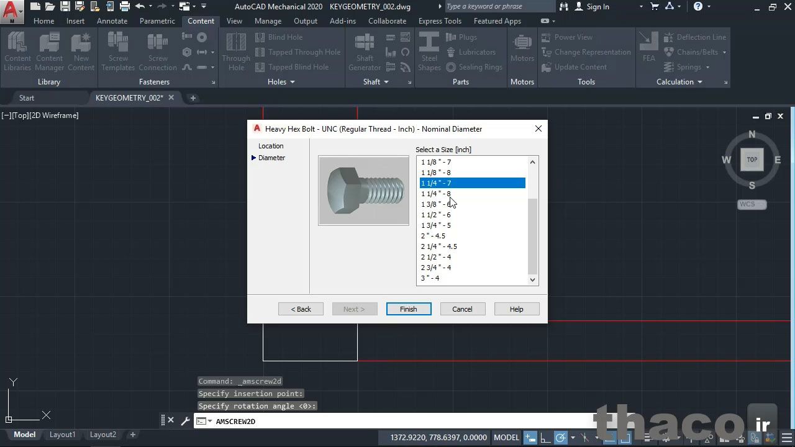
Task: Expand the Holes panel dropdown
Action: click(292, 82)
